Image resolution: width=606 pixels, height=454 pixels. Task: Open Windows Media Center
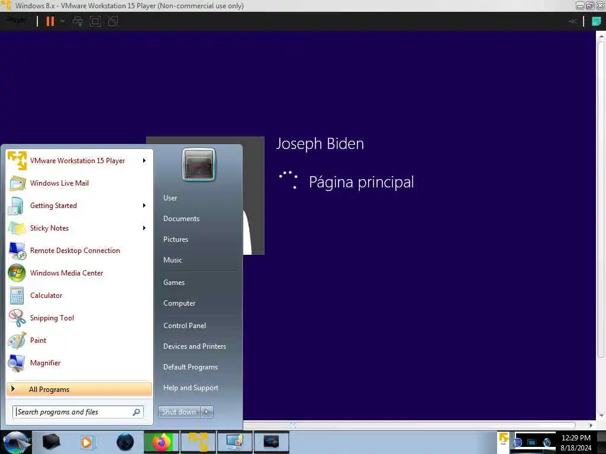[79, 273]
